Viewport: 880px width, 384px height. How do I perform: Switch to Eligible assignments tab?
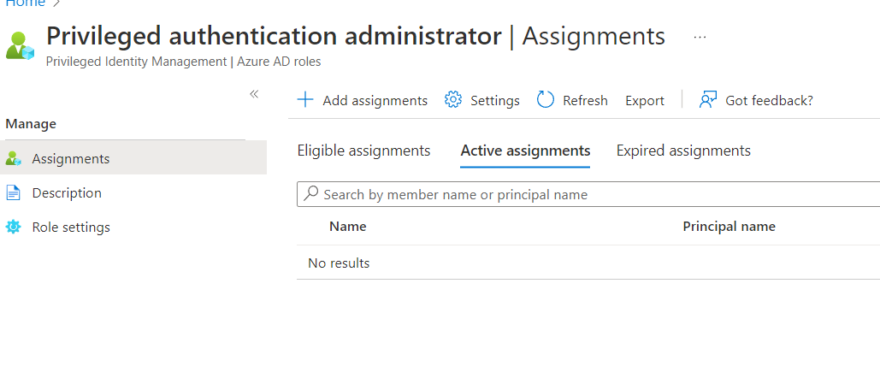click(x=363, y=151)
